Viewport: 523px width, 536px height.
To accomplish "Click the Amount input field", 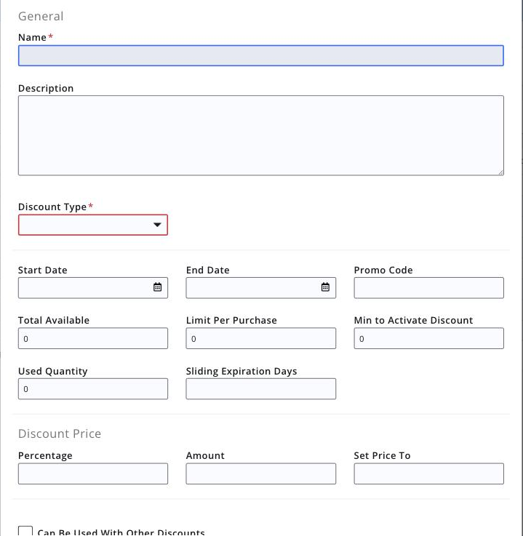I will pyautogui.click(x=261, y=473).
